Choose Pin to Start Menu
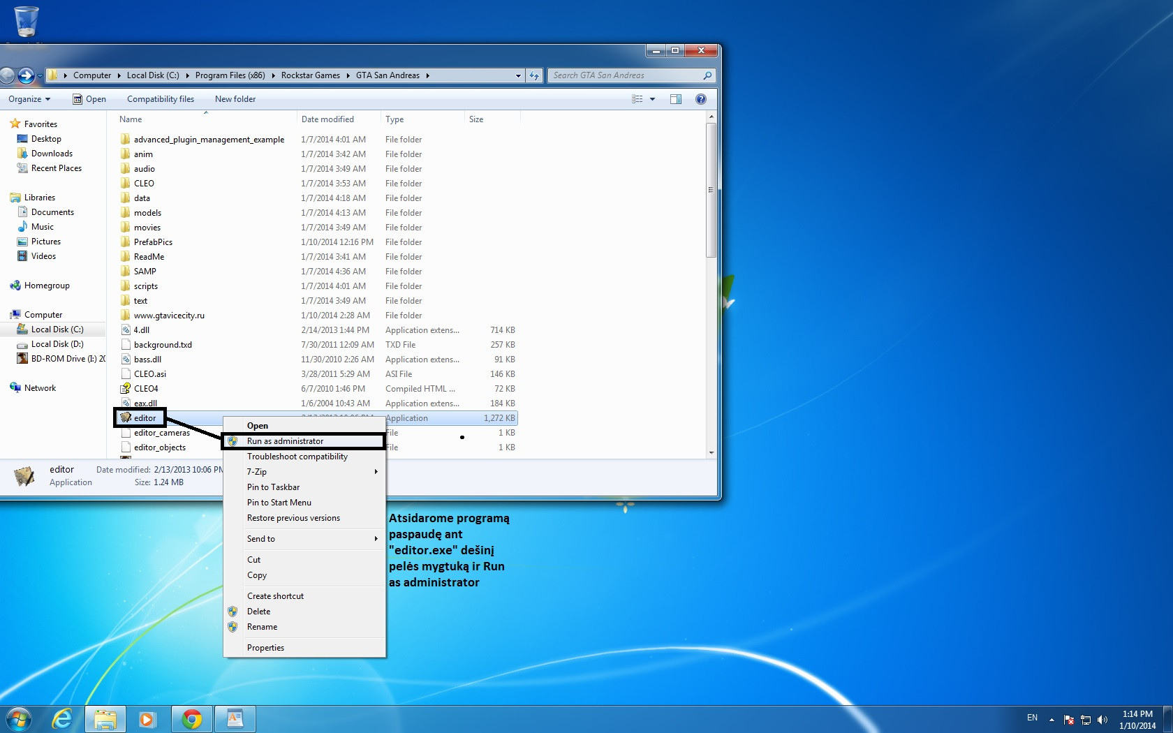 [304, 503]
